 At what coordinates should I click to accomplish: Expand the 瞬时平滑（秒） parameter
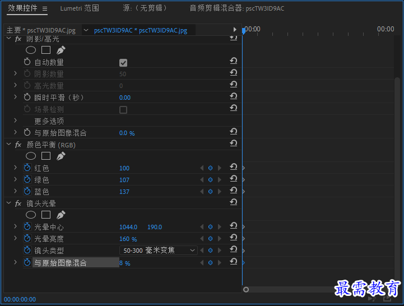click(x=16, y=97)
